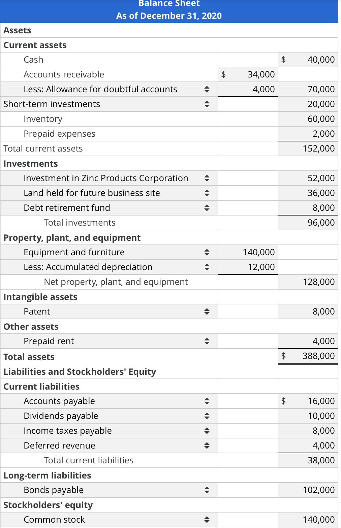The width and height of the screenshot is (341, 528).
Task: Open the dropdown next to Accounts payable
Action: pos(207,401)
